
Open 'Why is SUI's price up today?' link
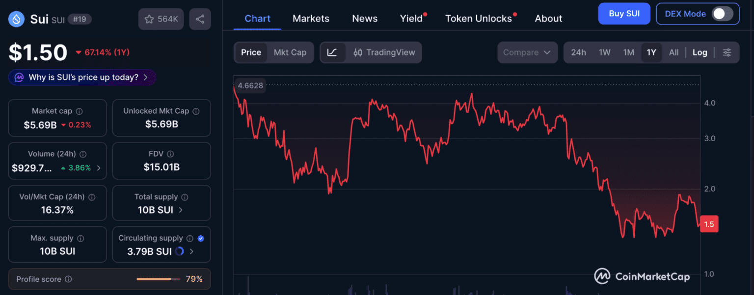[81, 77]
